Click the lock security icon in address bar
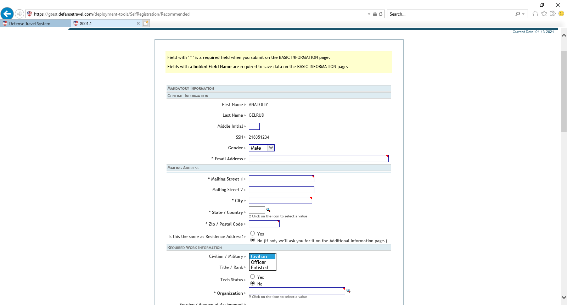 coord(375,14)
